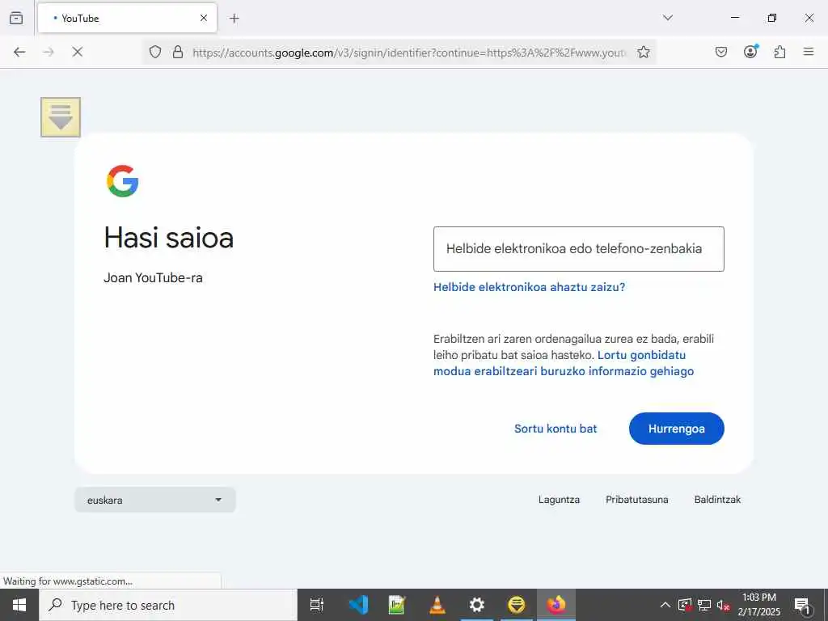This screenshot has height=621, width=828.
Task: Click the accounts.google.com URL address bar
Action: pos(408,53)
